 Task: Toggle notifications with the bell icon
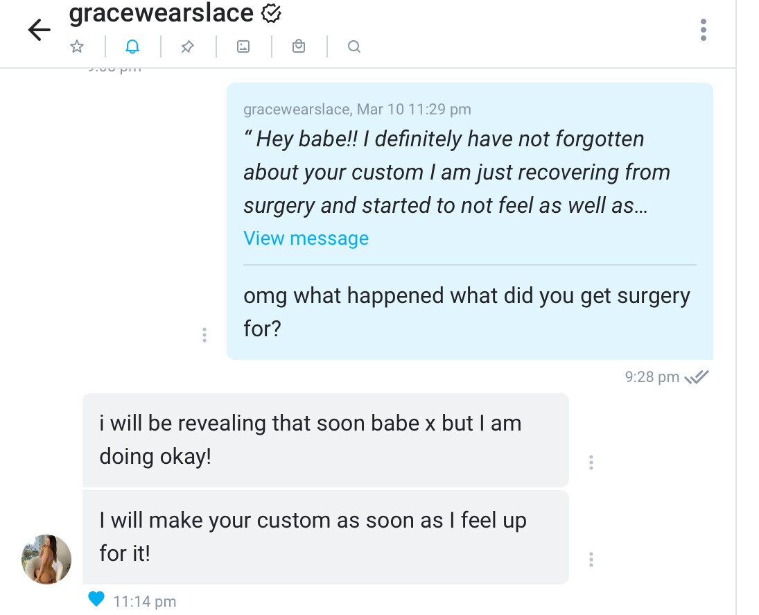[132, 46]
